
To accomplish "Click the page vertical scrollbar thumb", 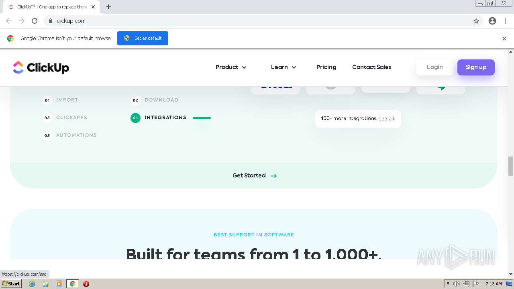I will (511, 166).
